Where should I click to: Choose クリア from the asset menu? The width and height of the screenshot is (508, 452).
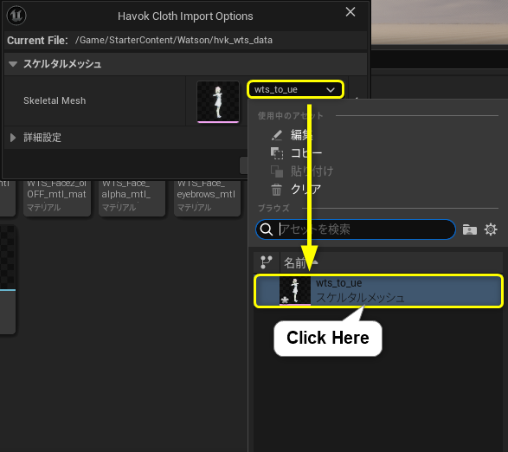click(x=305, y=189)
